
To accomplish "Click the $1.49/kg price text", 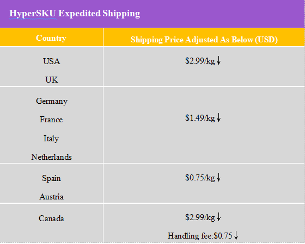I will coord(200,118).
